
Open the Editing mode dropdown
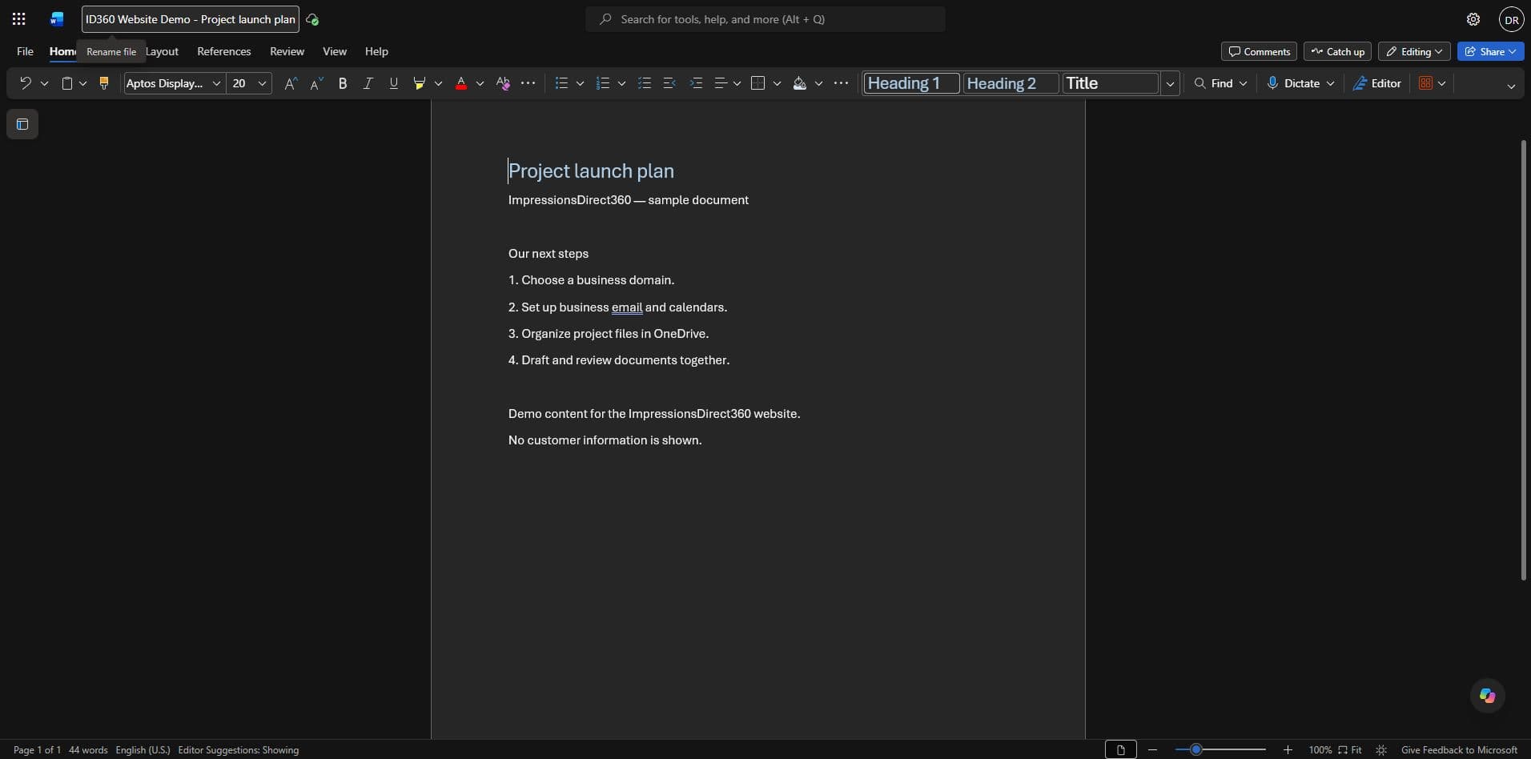[x=1414, y=51]
